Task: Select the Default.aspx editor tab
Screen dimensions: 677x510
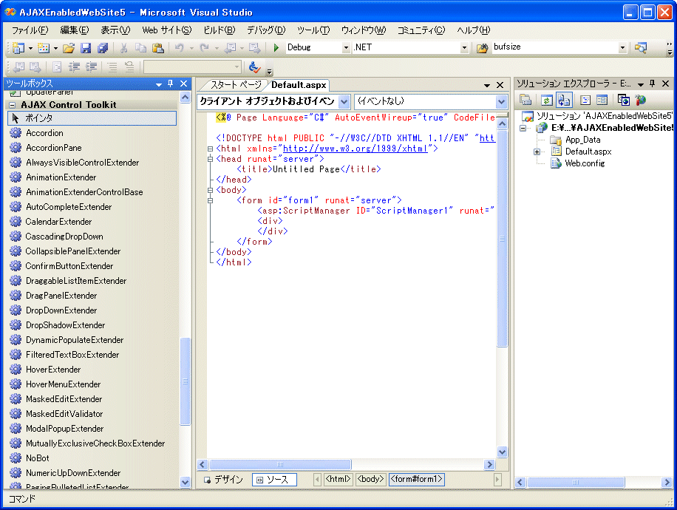Action: (299, 85)
